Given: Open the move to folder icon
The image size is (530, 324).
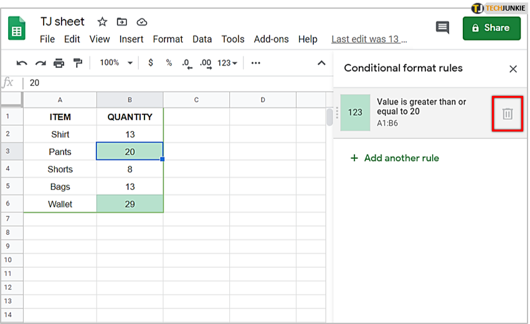Looking at the screenshot, I should pyautogui.click(x=121, y=22).
